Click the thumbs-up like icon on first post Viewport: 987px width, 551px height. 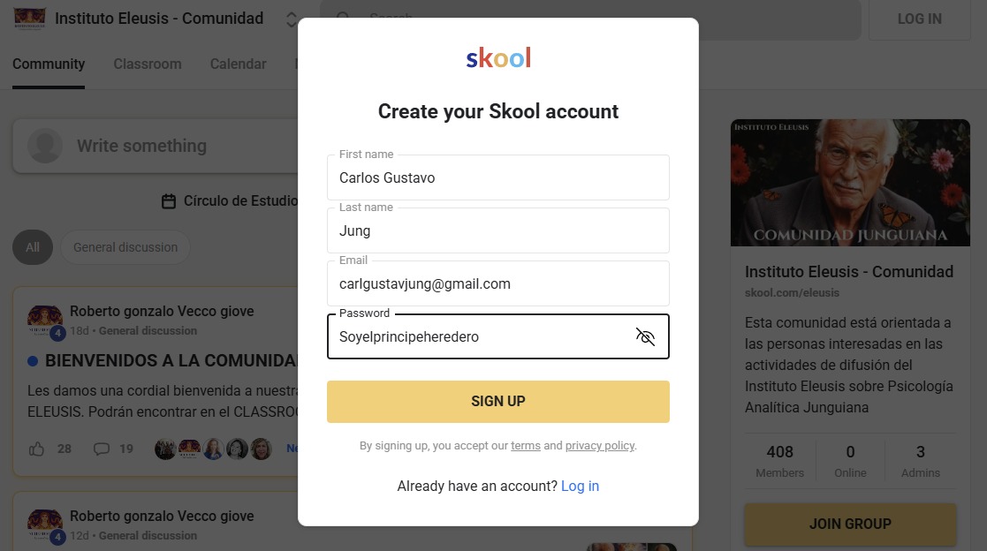[x=37, y=449]
